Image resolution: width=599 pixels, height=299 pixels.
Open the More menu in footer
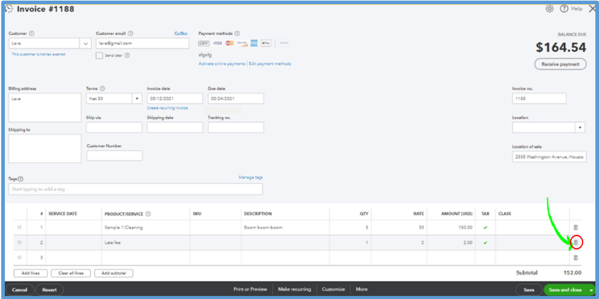362,289
